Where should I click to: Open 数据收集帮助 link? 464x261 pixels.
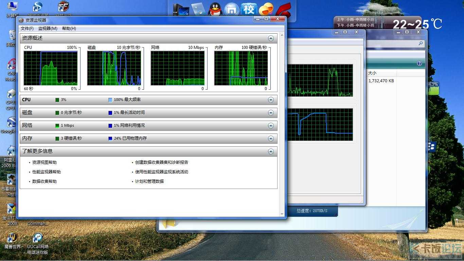(44, 181)
